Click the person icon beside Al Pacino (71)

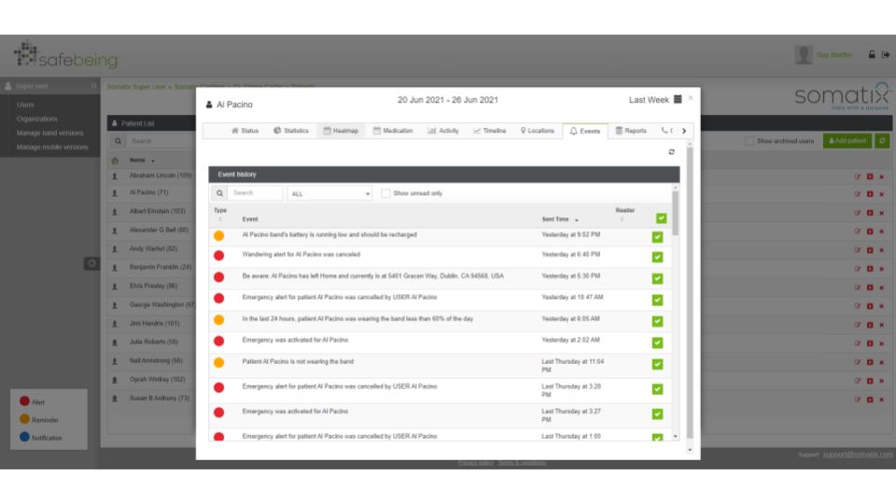[115, 193]
